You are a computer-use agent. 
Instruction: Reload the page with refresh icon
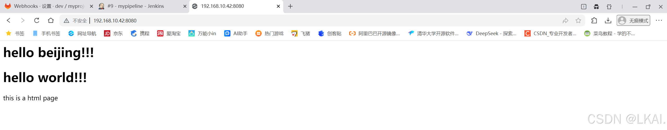[x=37, y=20]
